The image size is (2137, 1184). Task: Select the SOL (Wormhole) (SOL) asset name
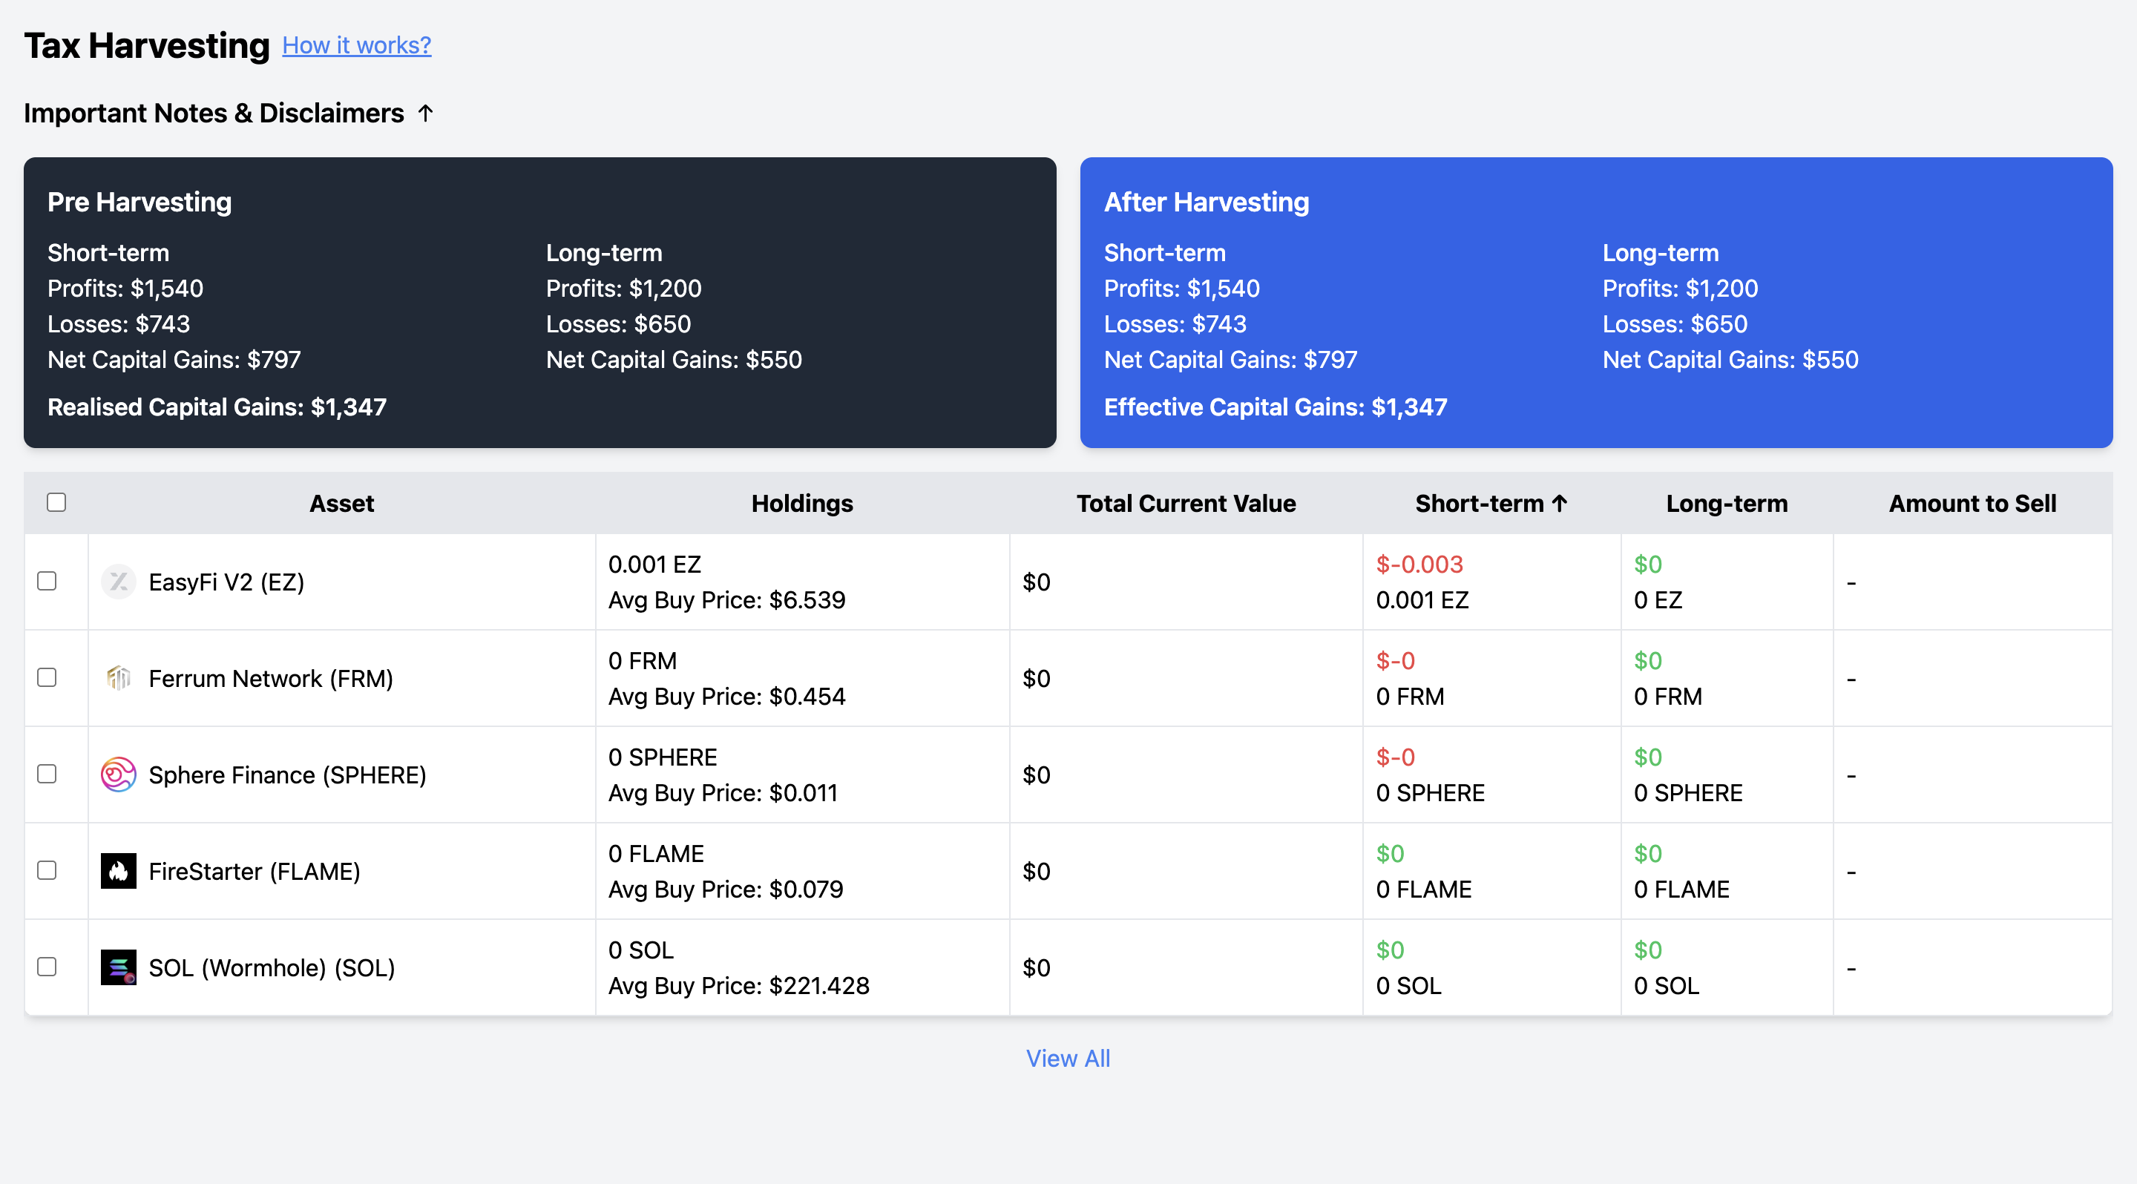272,967
